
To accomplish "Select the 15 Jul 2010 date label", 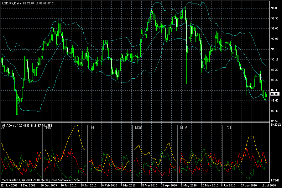I will click(x=269, y=185).
